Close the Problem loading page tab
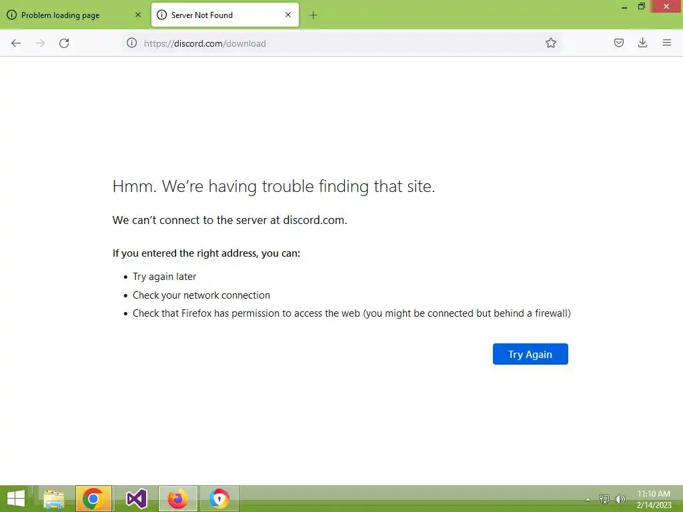The height and width of the screenshot is (512, 683). click(138, 15)
